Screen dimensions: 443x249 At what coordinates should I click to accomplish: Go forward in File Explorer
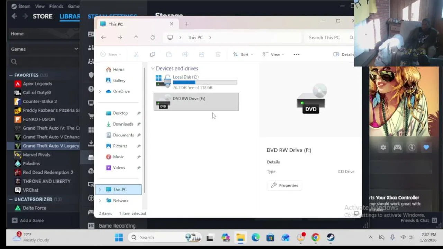(120, 37)
